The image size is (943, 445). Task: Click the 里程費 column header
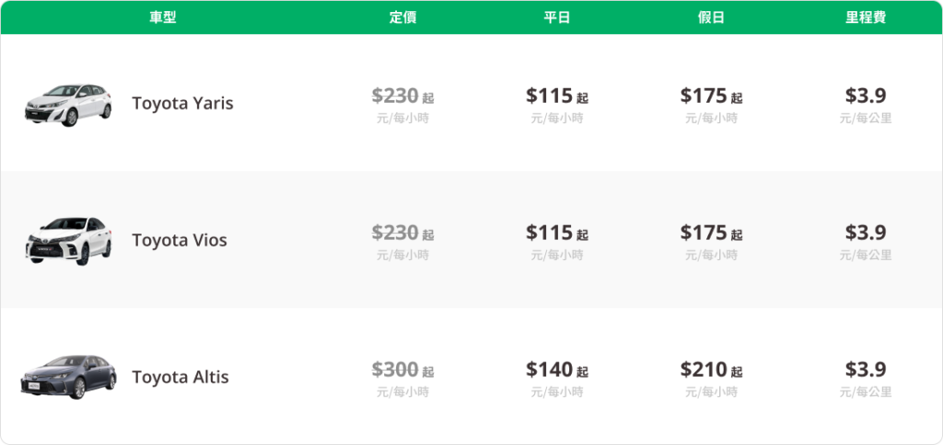tap(866, 17)
